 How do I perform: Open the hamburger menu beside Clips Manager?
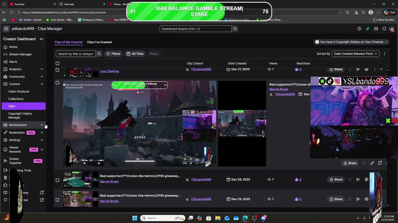coord(6,29)
